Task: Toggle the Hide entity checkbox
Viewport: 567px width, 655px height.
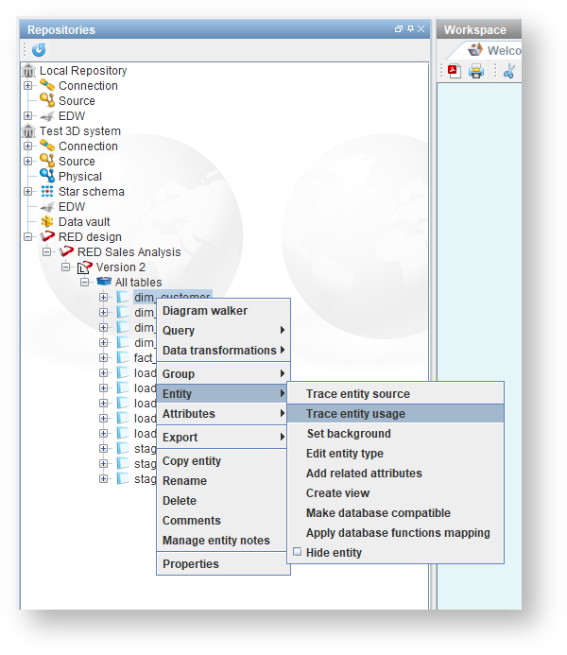Action: pyautogui.click(x=298, y=552)
